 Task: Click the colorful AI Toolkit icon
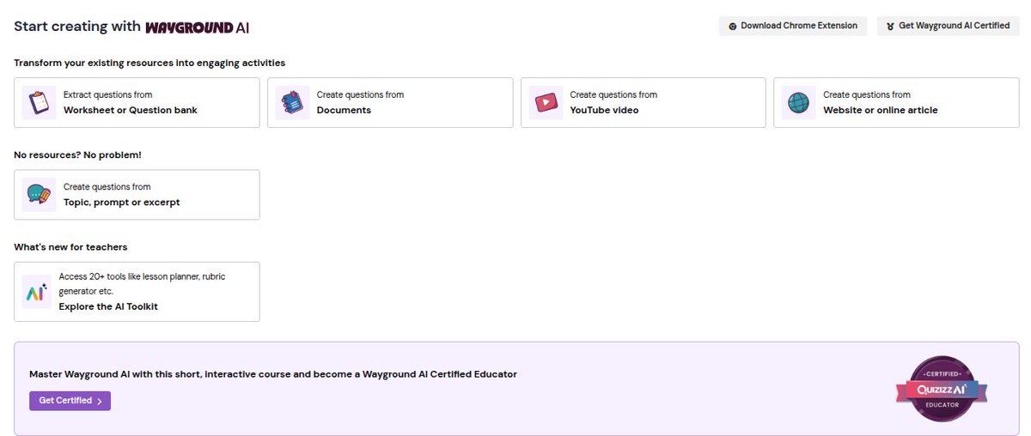36,293
